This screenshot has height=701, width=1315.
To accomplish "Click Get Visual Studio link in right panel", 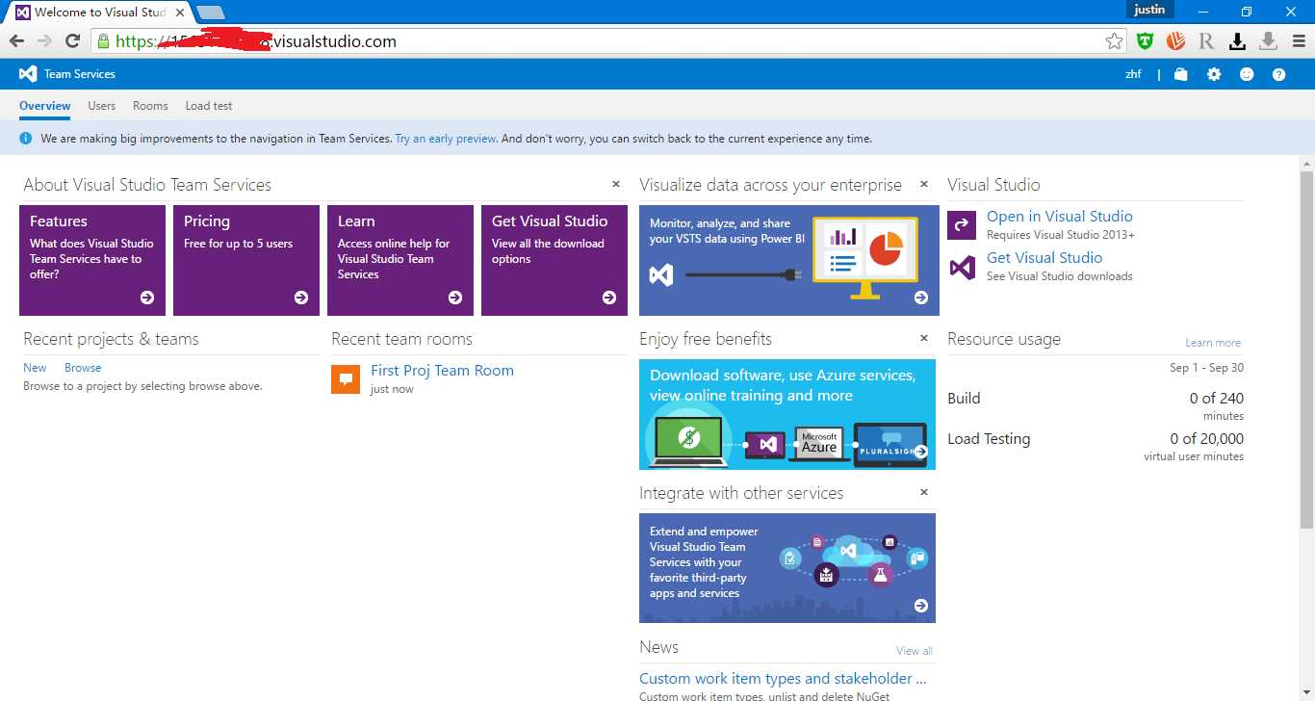I will point(1044,258).
